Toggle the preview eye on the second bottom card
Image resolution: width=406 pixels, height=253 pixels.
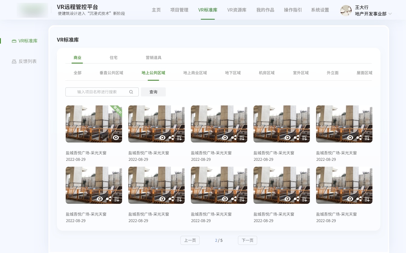coord(162,199)
